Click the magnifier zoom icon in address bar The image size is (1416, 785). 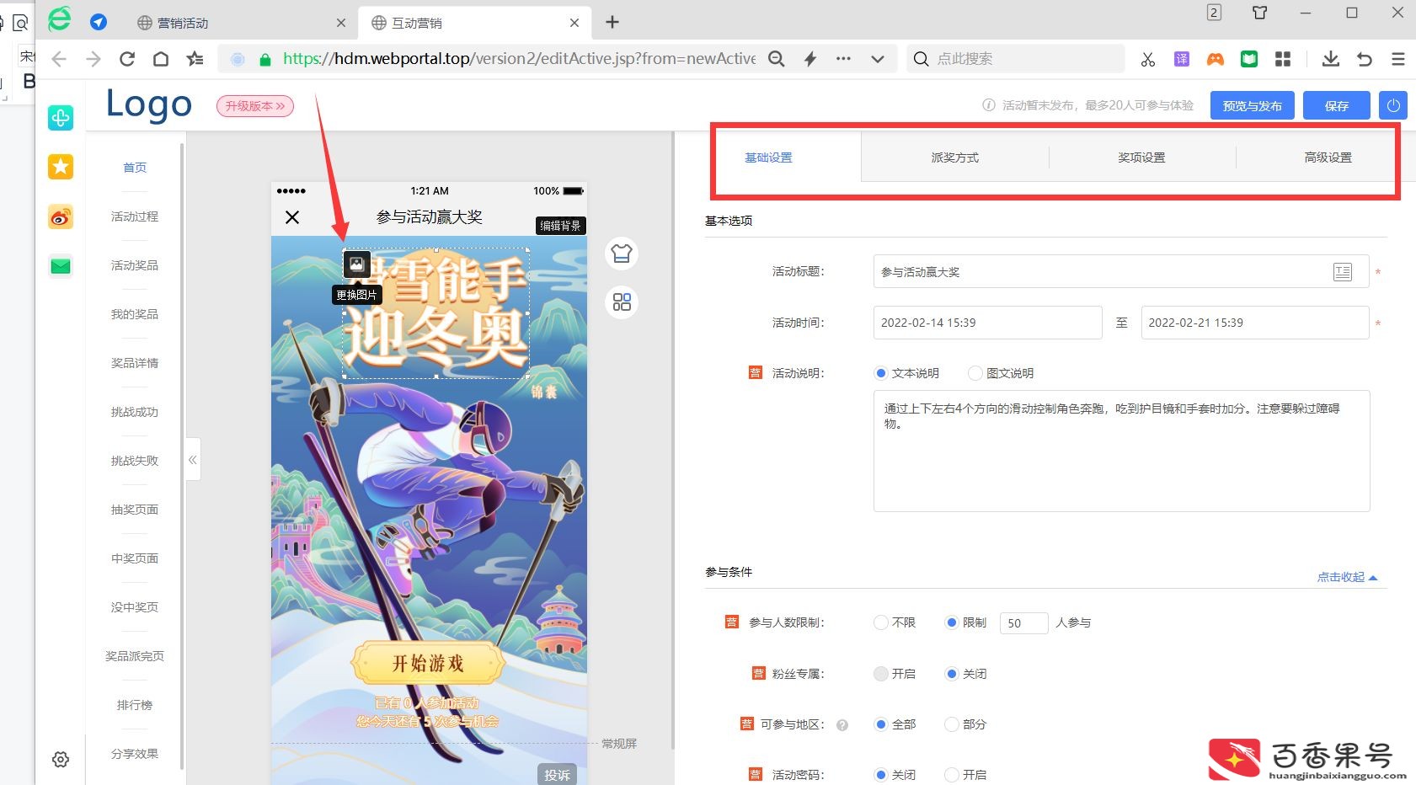pyautogui.click(x=777, y=59)
